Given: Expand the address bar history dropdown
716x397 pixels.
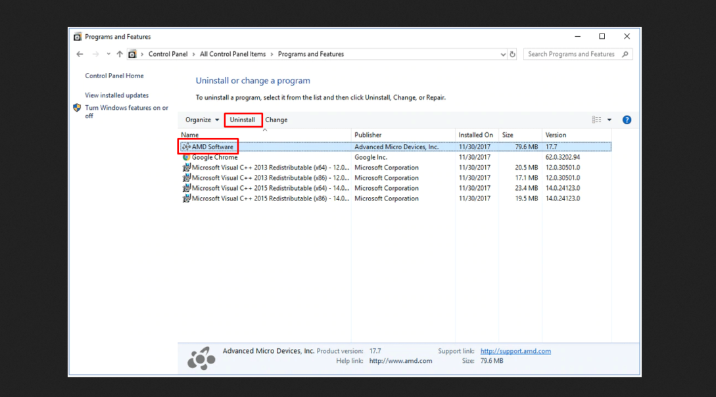Looking at the screenshot, I should point(503,55).
